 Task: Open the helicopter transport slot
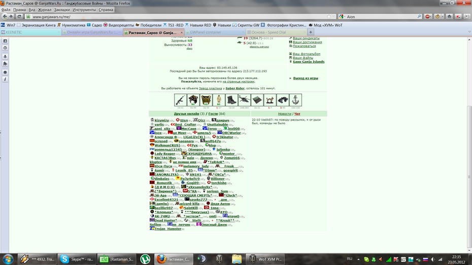[x=244, y=100]
